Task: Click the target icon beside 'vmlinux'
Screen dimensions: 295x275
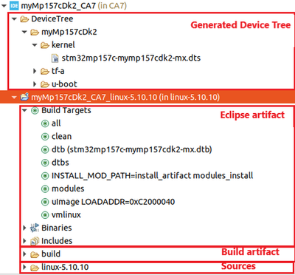Action: (45, 215)
